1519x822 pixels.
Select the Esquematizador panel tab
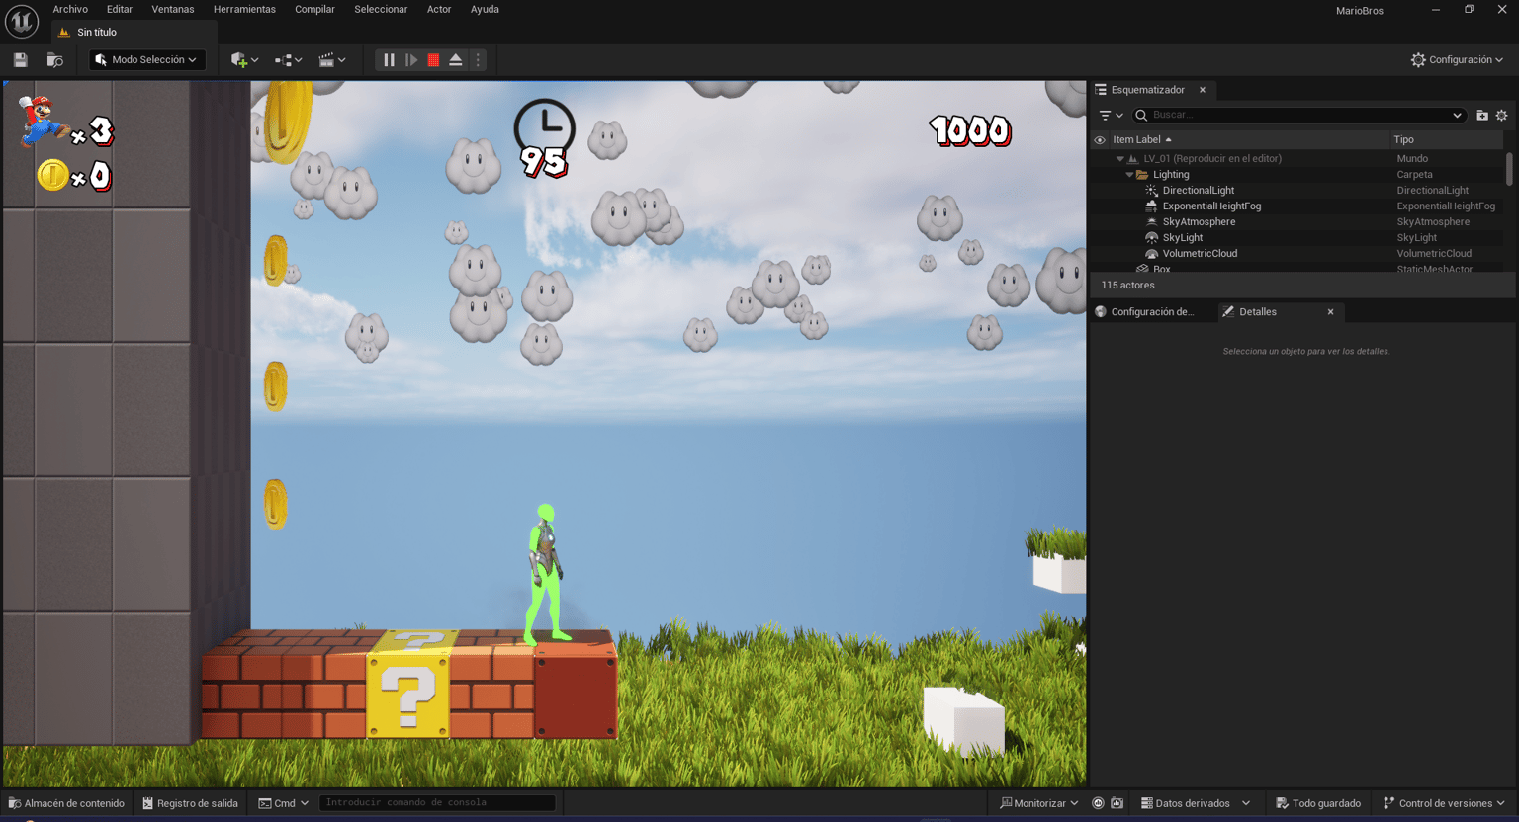(1147, 90)
